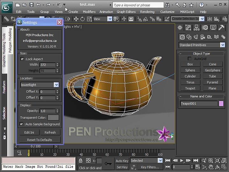Viewport: 229px width, 172px height.
Task: Create a new scene with New icon
Action: click(x=18, y=5)
